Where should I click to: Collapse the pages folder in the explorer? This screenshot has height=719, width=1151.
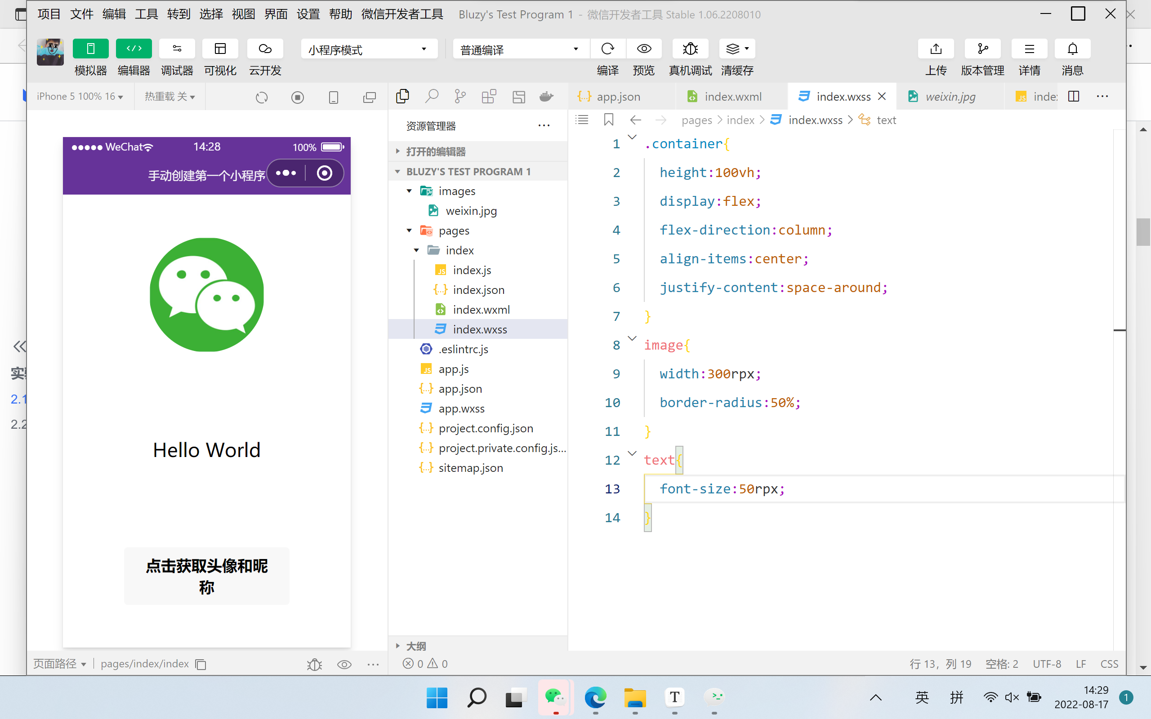pos(409,231)
